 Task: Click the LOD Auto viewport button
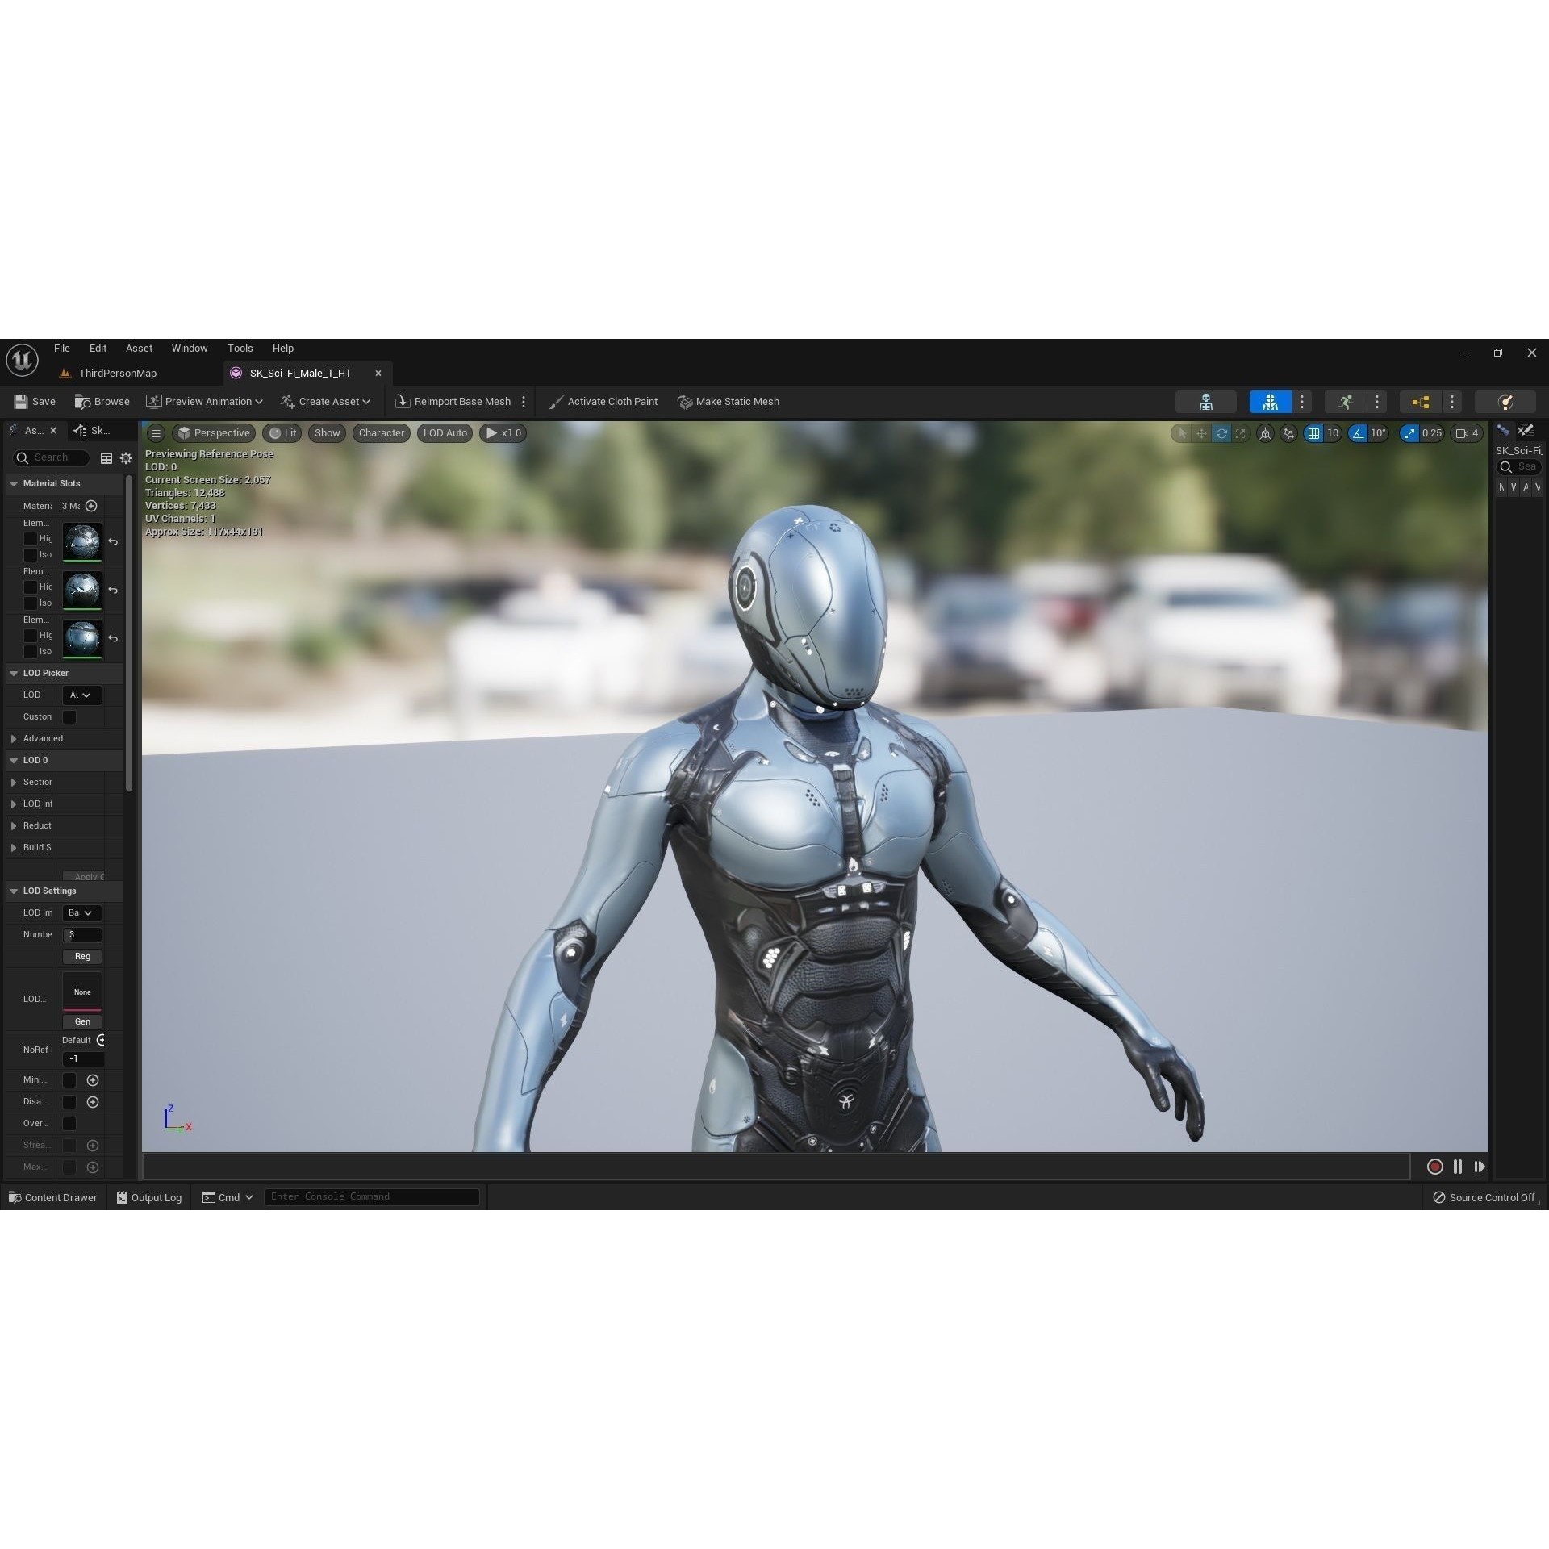coord(445,433)
